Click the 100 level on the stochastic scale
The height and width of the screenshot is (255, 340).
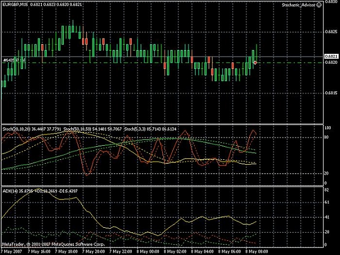click(x=327, y=128)
